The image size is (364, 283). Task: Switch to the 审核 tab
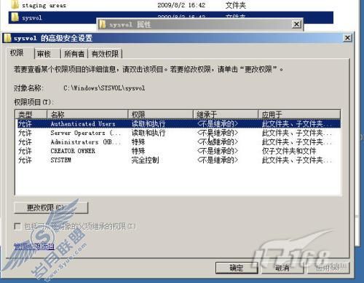coord(47,54)
